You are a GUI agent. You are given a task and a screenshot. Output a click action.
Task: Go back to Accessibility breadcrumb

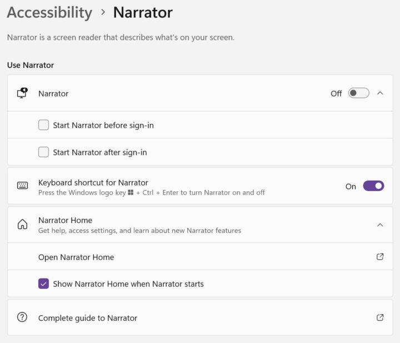(x=49, y=12)
